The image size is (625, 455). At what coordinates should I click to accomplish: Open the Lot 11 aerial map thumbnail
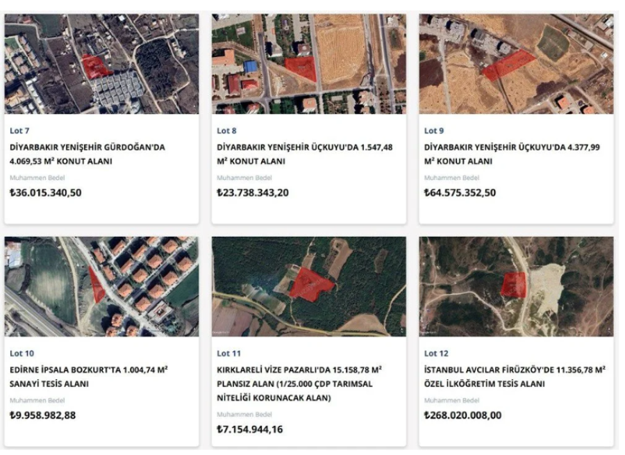tap(309, 287)
